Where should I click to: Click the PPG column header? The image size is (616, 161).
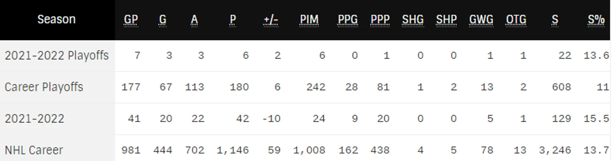tap(348, 19)
